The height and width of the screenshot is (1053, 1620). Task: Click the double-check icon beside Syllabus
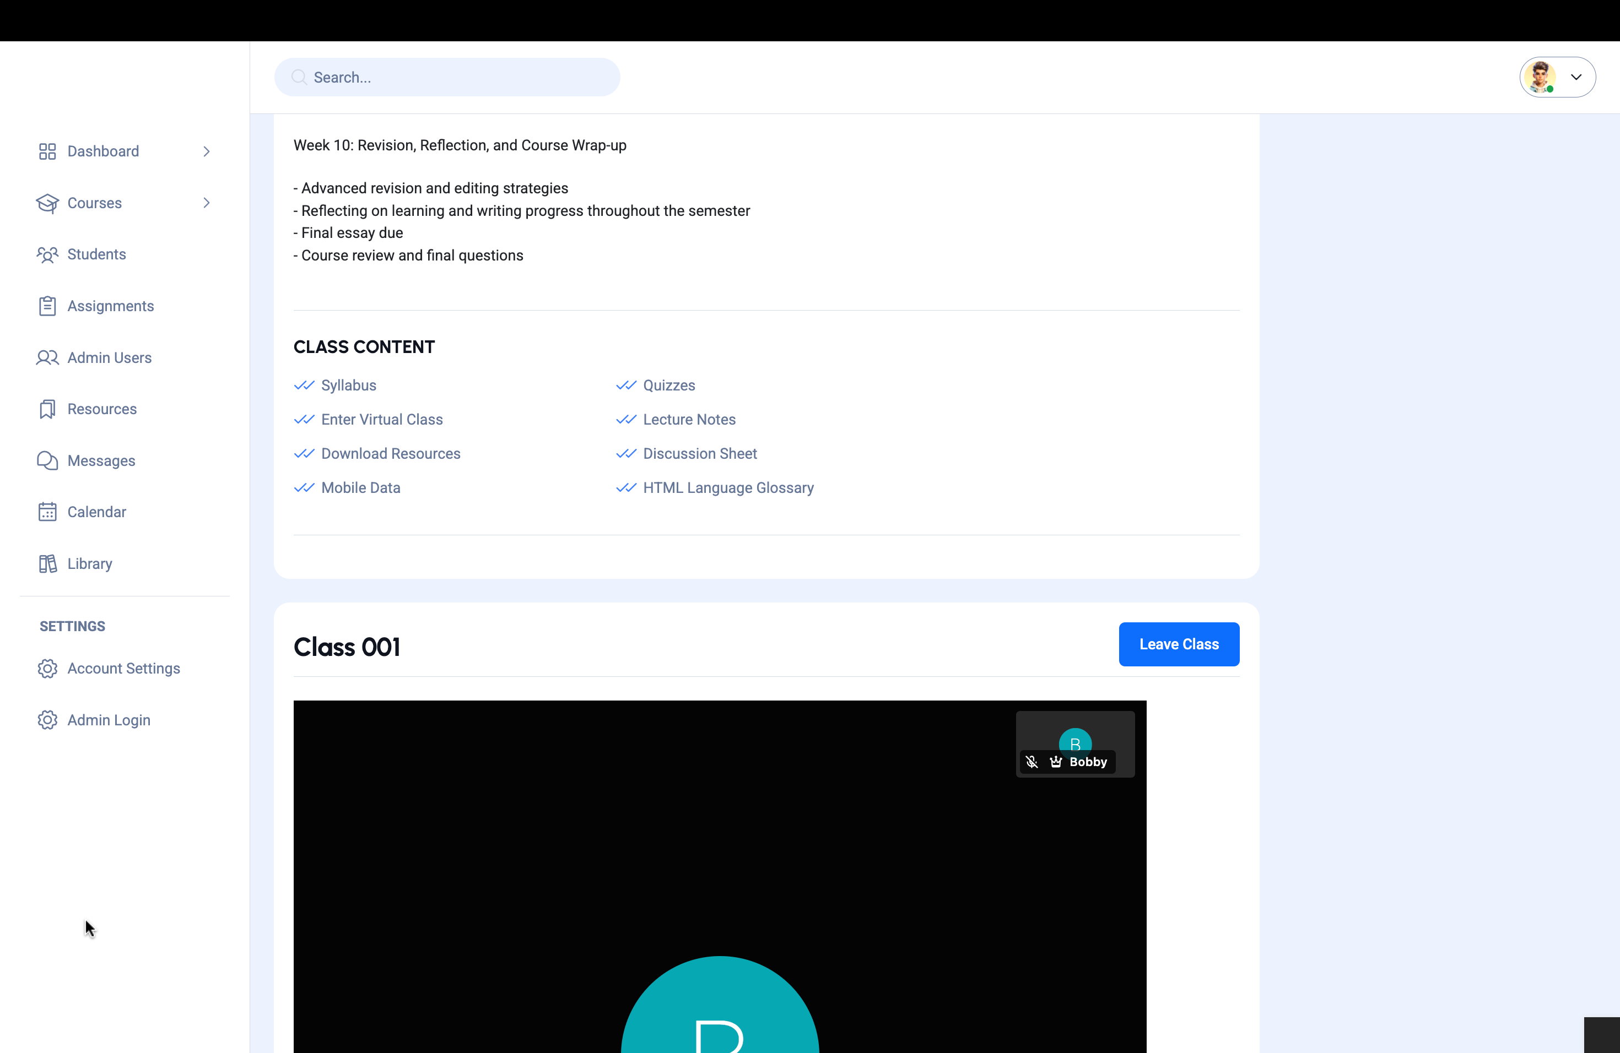tap(304, 385)
